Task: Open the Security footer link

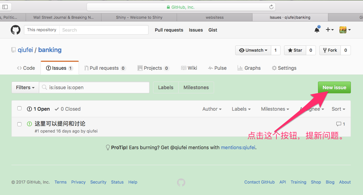Action: click(98, 182)
